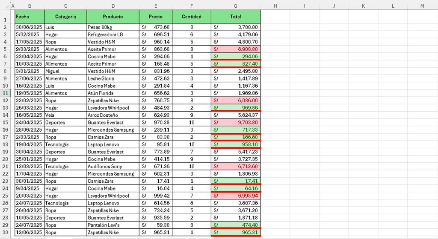
Task: Select the Pesas 10kg product cell
Action: pyautogui.click(x=113, y=27)
